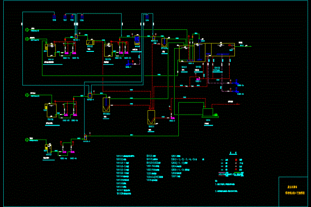Click the magenta pump S302-5

pyautogui.click(x=172, y=118)
